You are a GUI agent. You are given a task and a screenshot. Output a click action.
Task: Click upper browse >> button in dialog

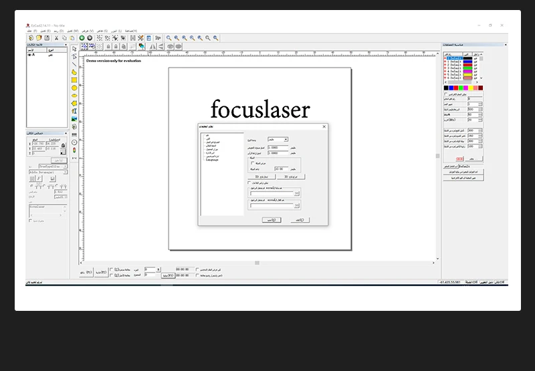(x=297, y=193)
